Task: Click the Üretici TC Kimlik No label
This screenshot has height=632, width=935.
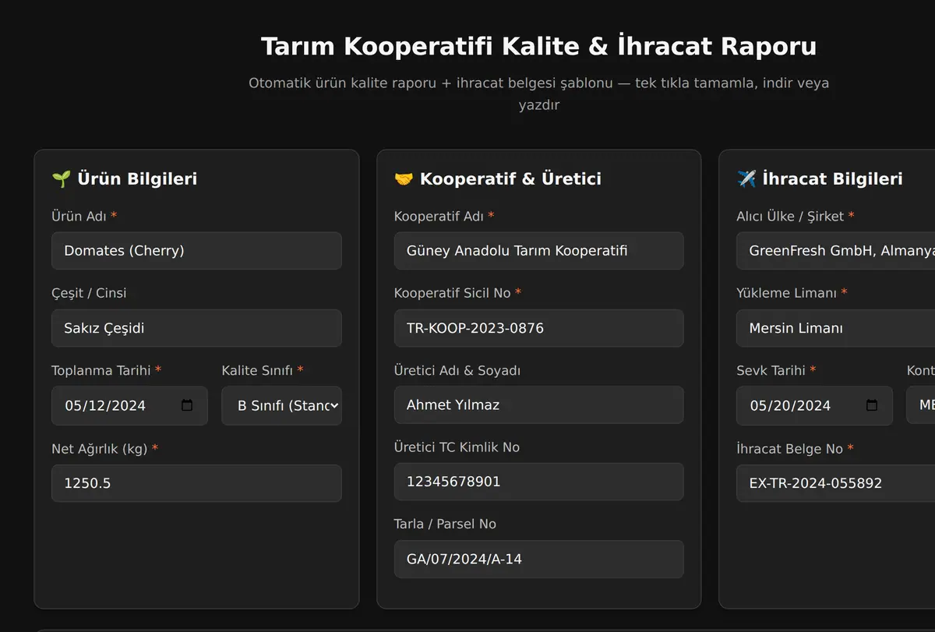Action: click(457, 447)
